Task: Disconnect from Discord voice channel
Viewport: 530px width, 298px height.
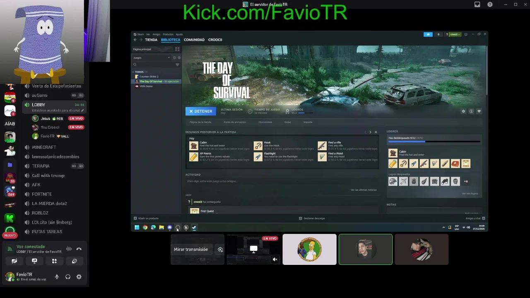Action: [79, 249]
